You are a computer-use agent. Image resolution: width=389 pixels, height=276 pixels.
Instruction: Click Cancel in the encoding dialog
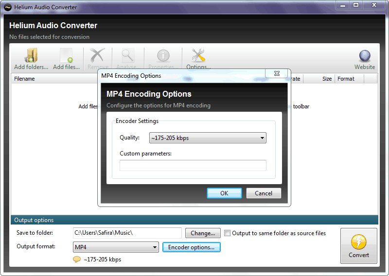[264, 193]
